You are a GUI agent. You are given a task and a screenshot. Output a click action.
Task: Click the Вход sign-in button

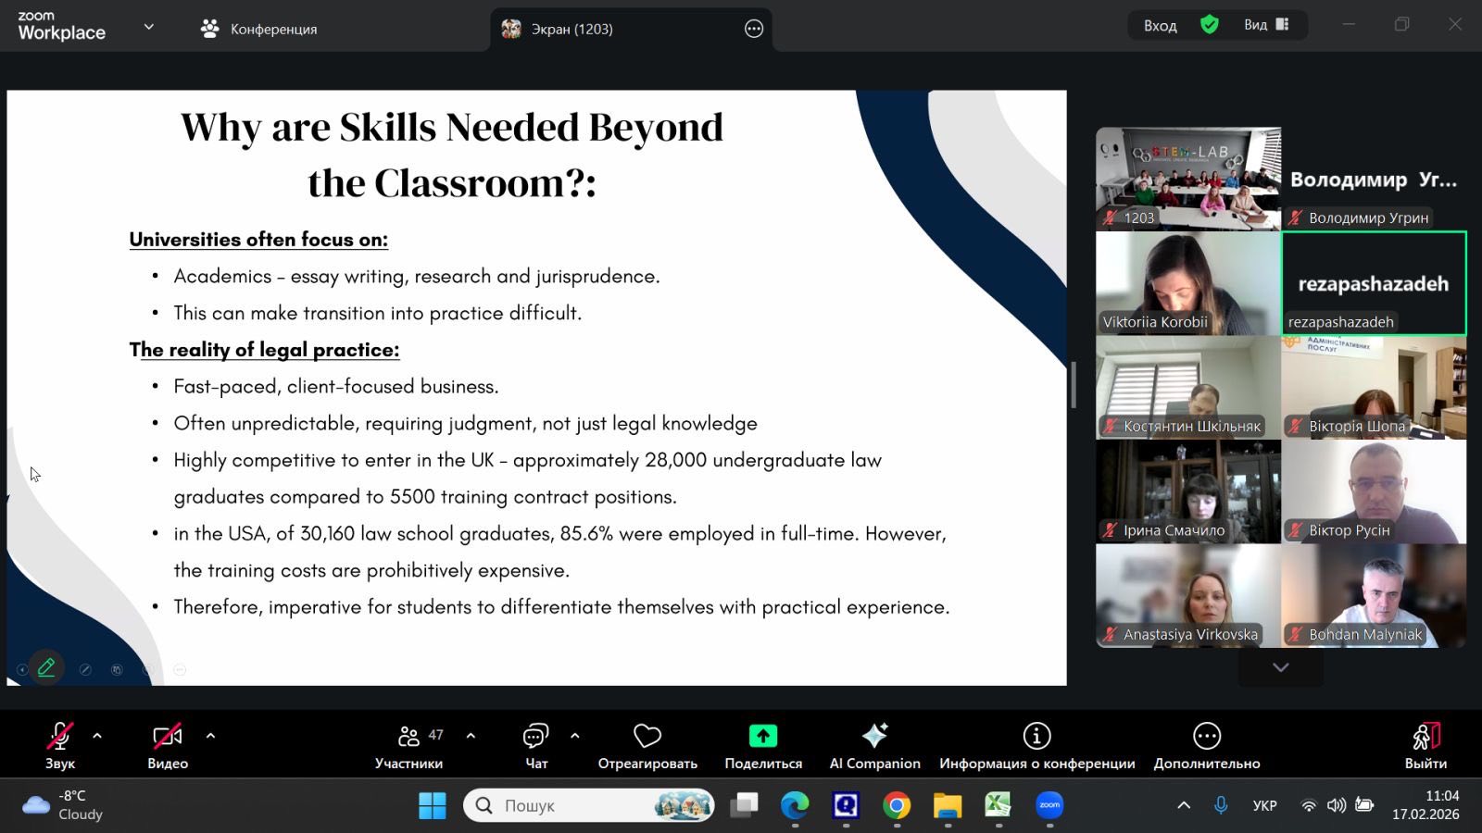[x=1160, y=25]
